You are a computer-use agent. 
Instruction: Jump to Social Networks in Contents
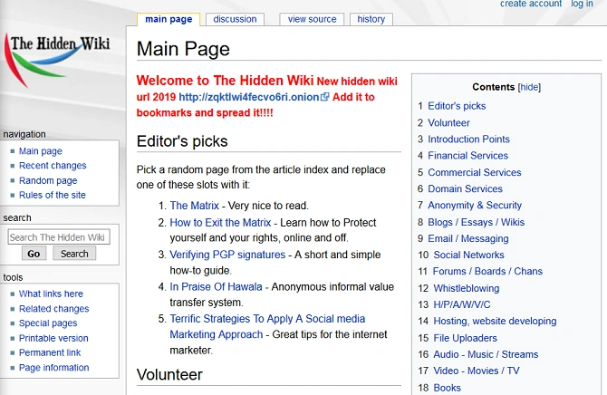point(468,255)
